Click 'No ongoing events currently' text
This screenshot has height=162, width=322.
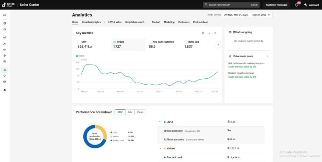click(x=248, y=41)
